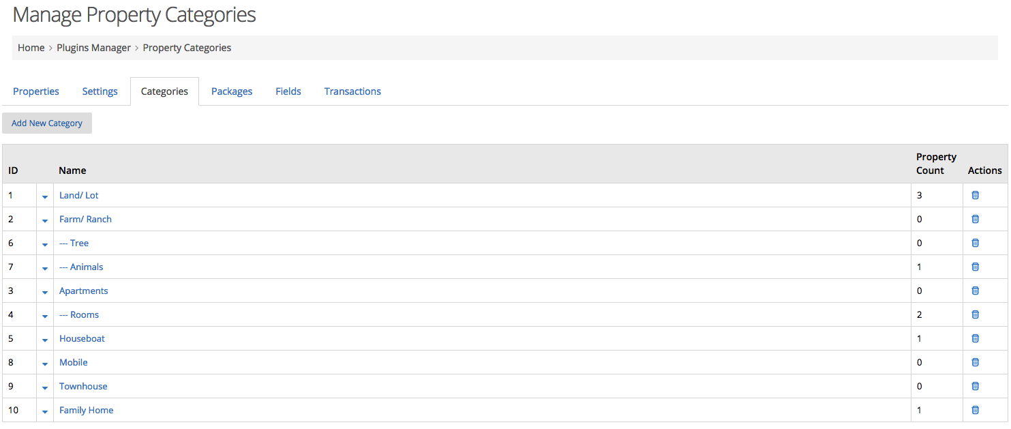Open dropdown arrow for Land/ Lot row
Screen dimensions: 1011x429
tap(45, 196)
